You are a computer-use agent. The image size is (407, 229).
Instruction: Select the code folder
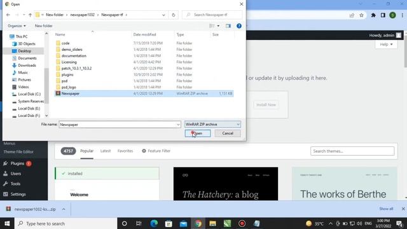[66, 43]
